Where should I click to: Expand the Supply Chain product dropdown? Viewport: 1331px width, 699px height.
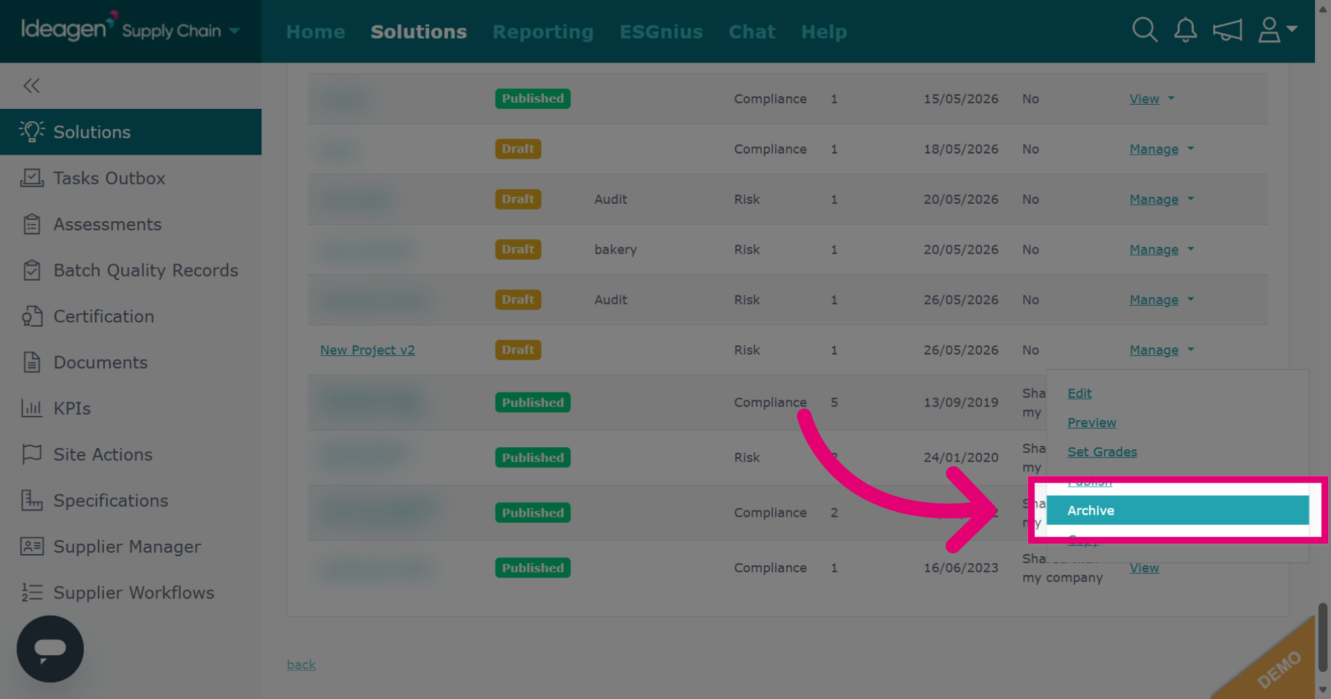pos(234,31)
